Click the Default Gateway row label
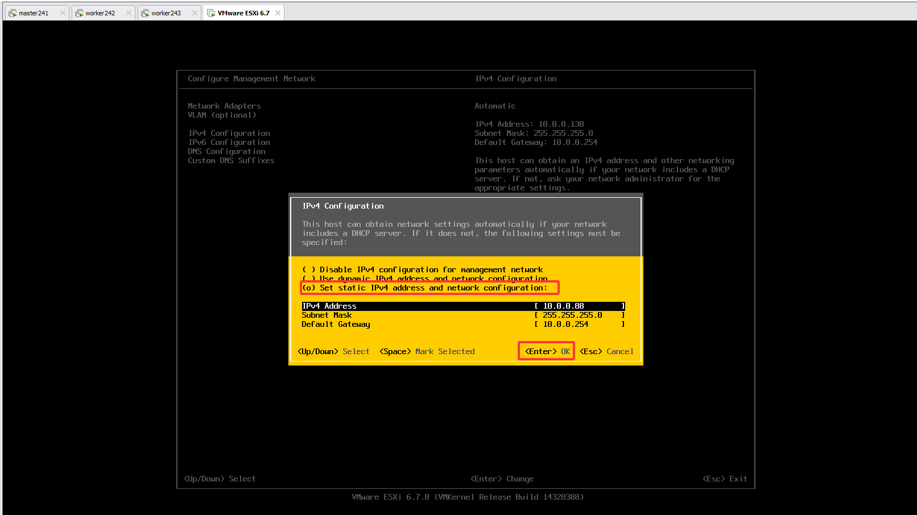The height and width of the screenshot is (515, 917). pyautogui.click(x=336, y=324)
